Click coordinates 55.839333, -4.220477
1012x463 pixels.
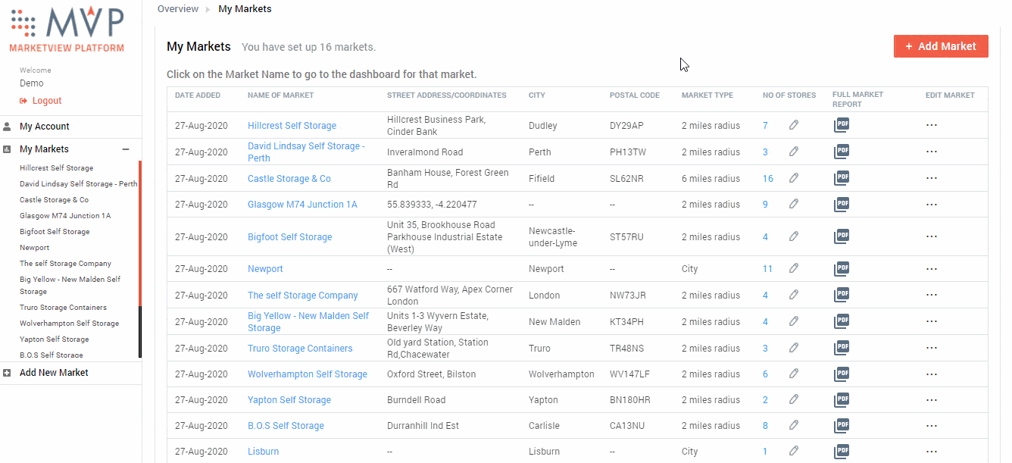432,205
